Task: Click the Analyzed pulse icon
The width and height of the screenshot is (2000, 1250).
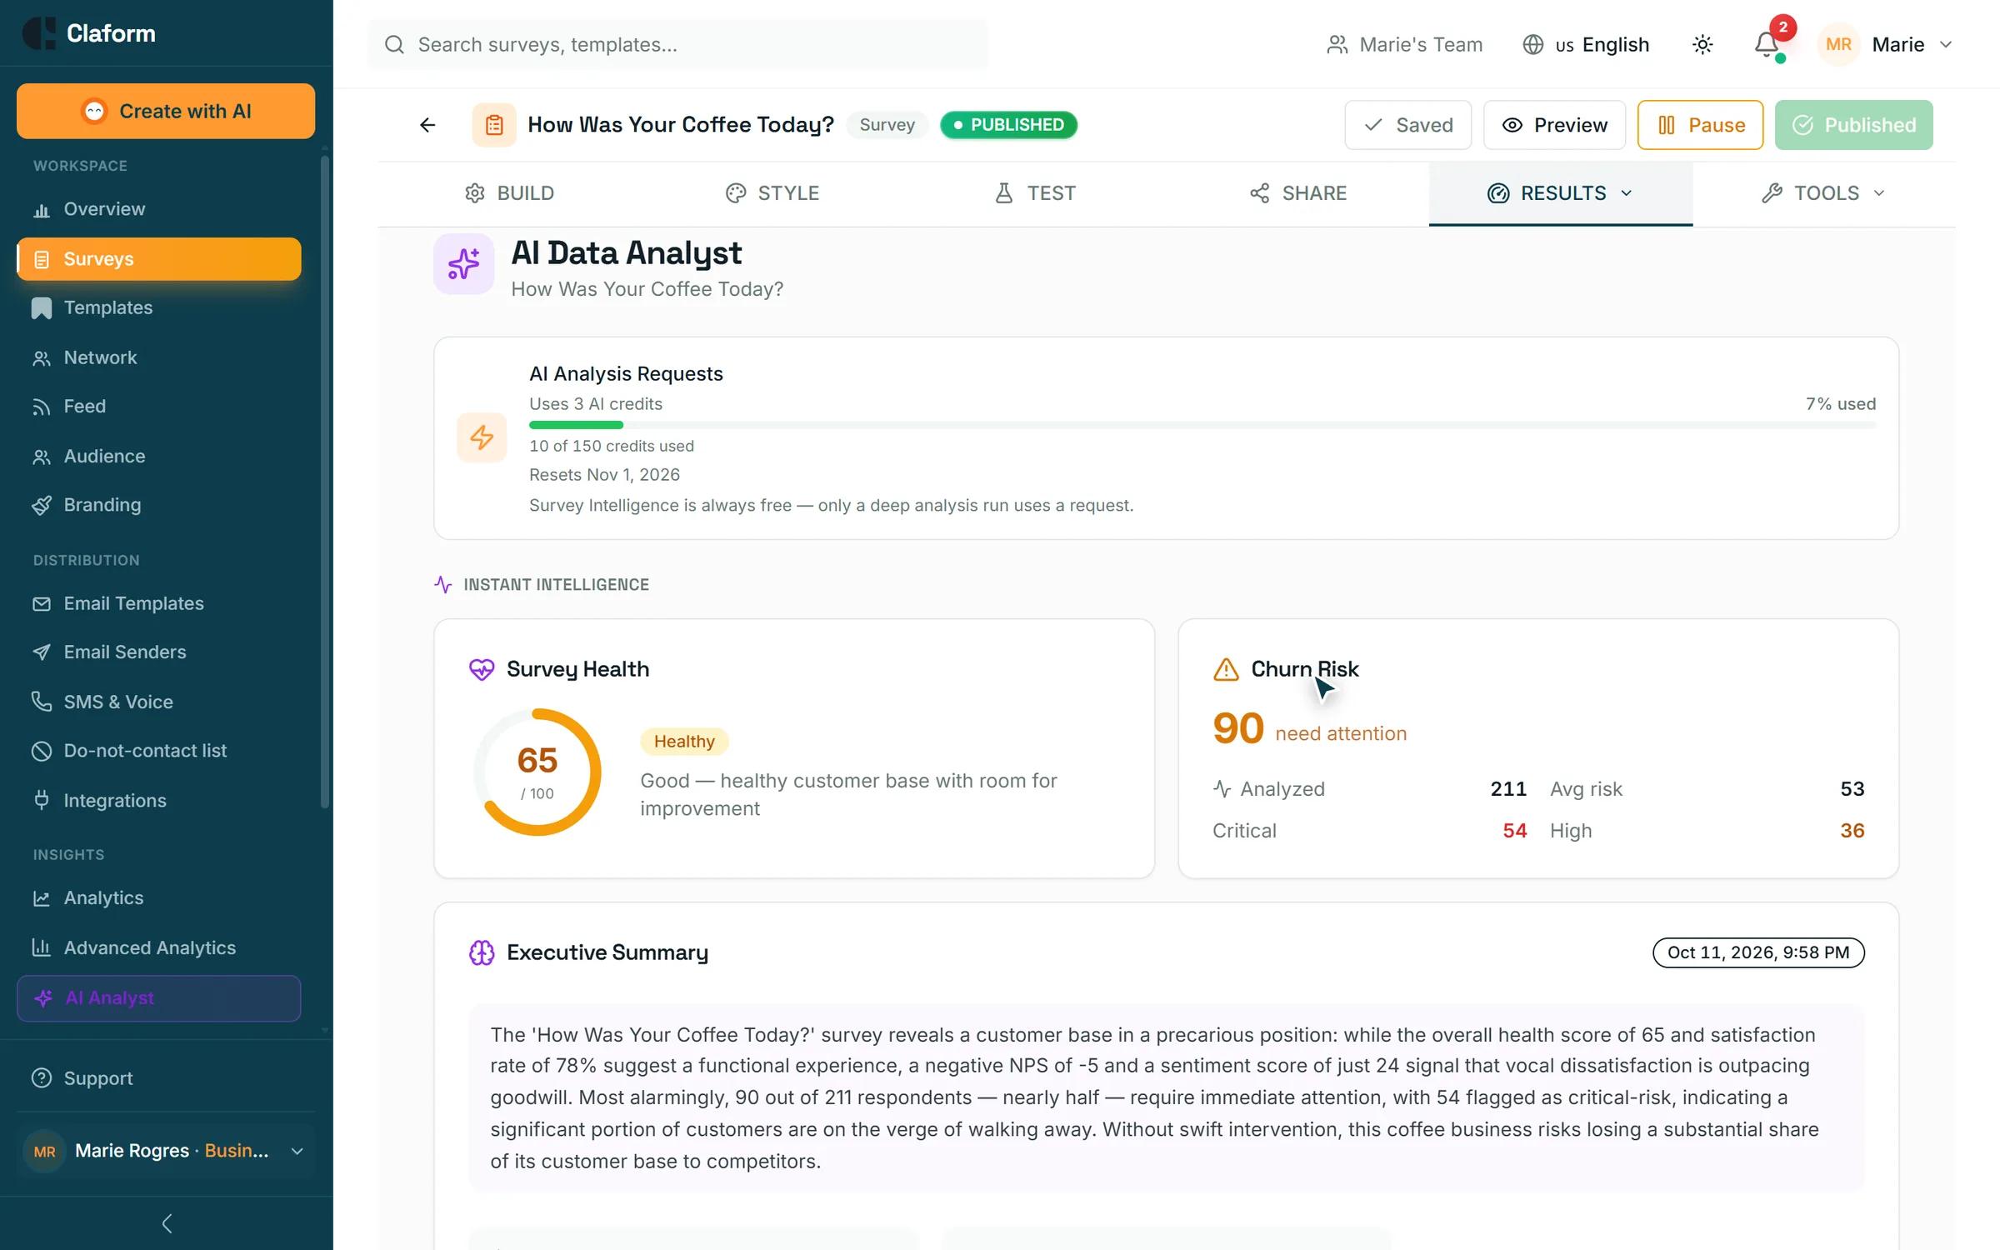Action: (x=1222, y=789)
